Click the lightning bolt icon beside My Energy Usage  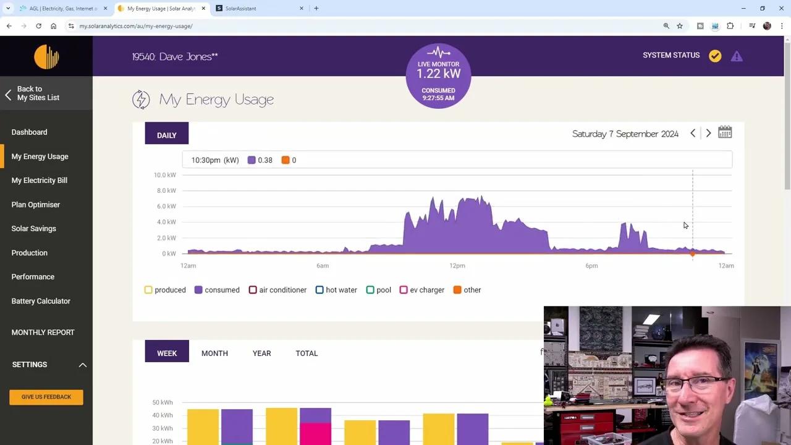[141, 99]
